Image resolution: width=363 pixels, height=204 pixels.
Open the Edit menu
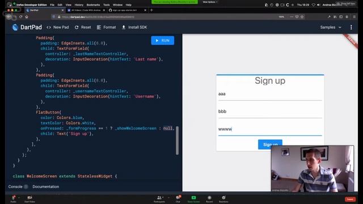[60, 5]
